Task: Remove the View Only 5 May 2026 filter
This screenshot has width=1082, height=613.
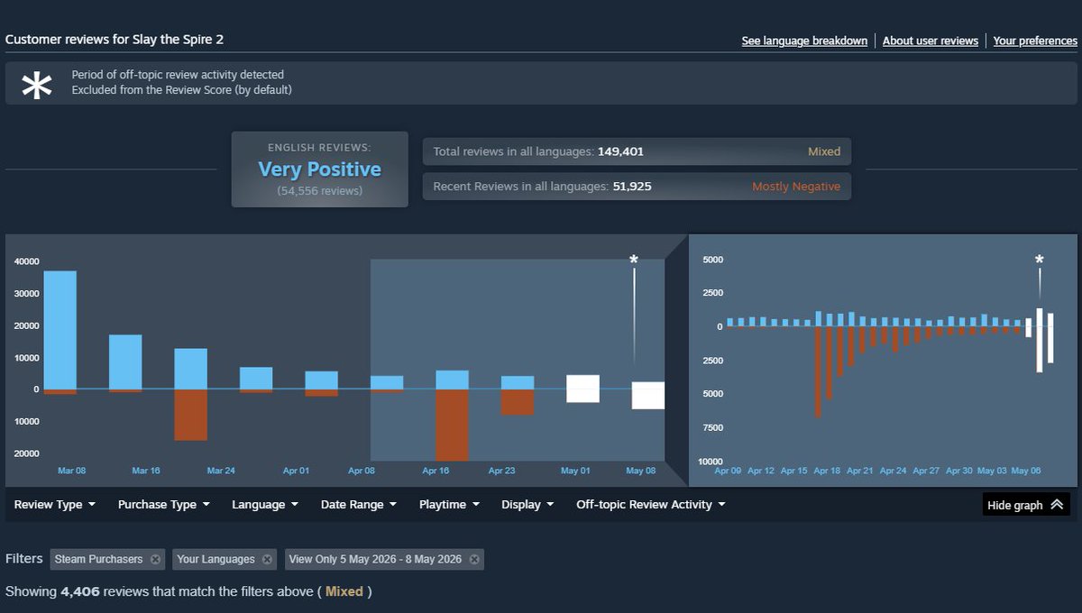Action: coord(474,560)
